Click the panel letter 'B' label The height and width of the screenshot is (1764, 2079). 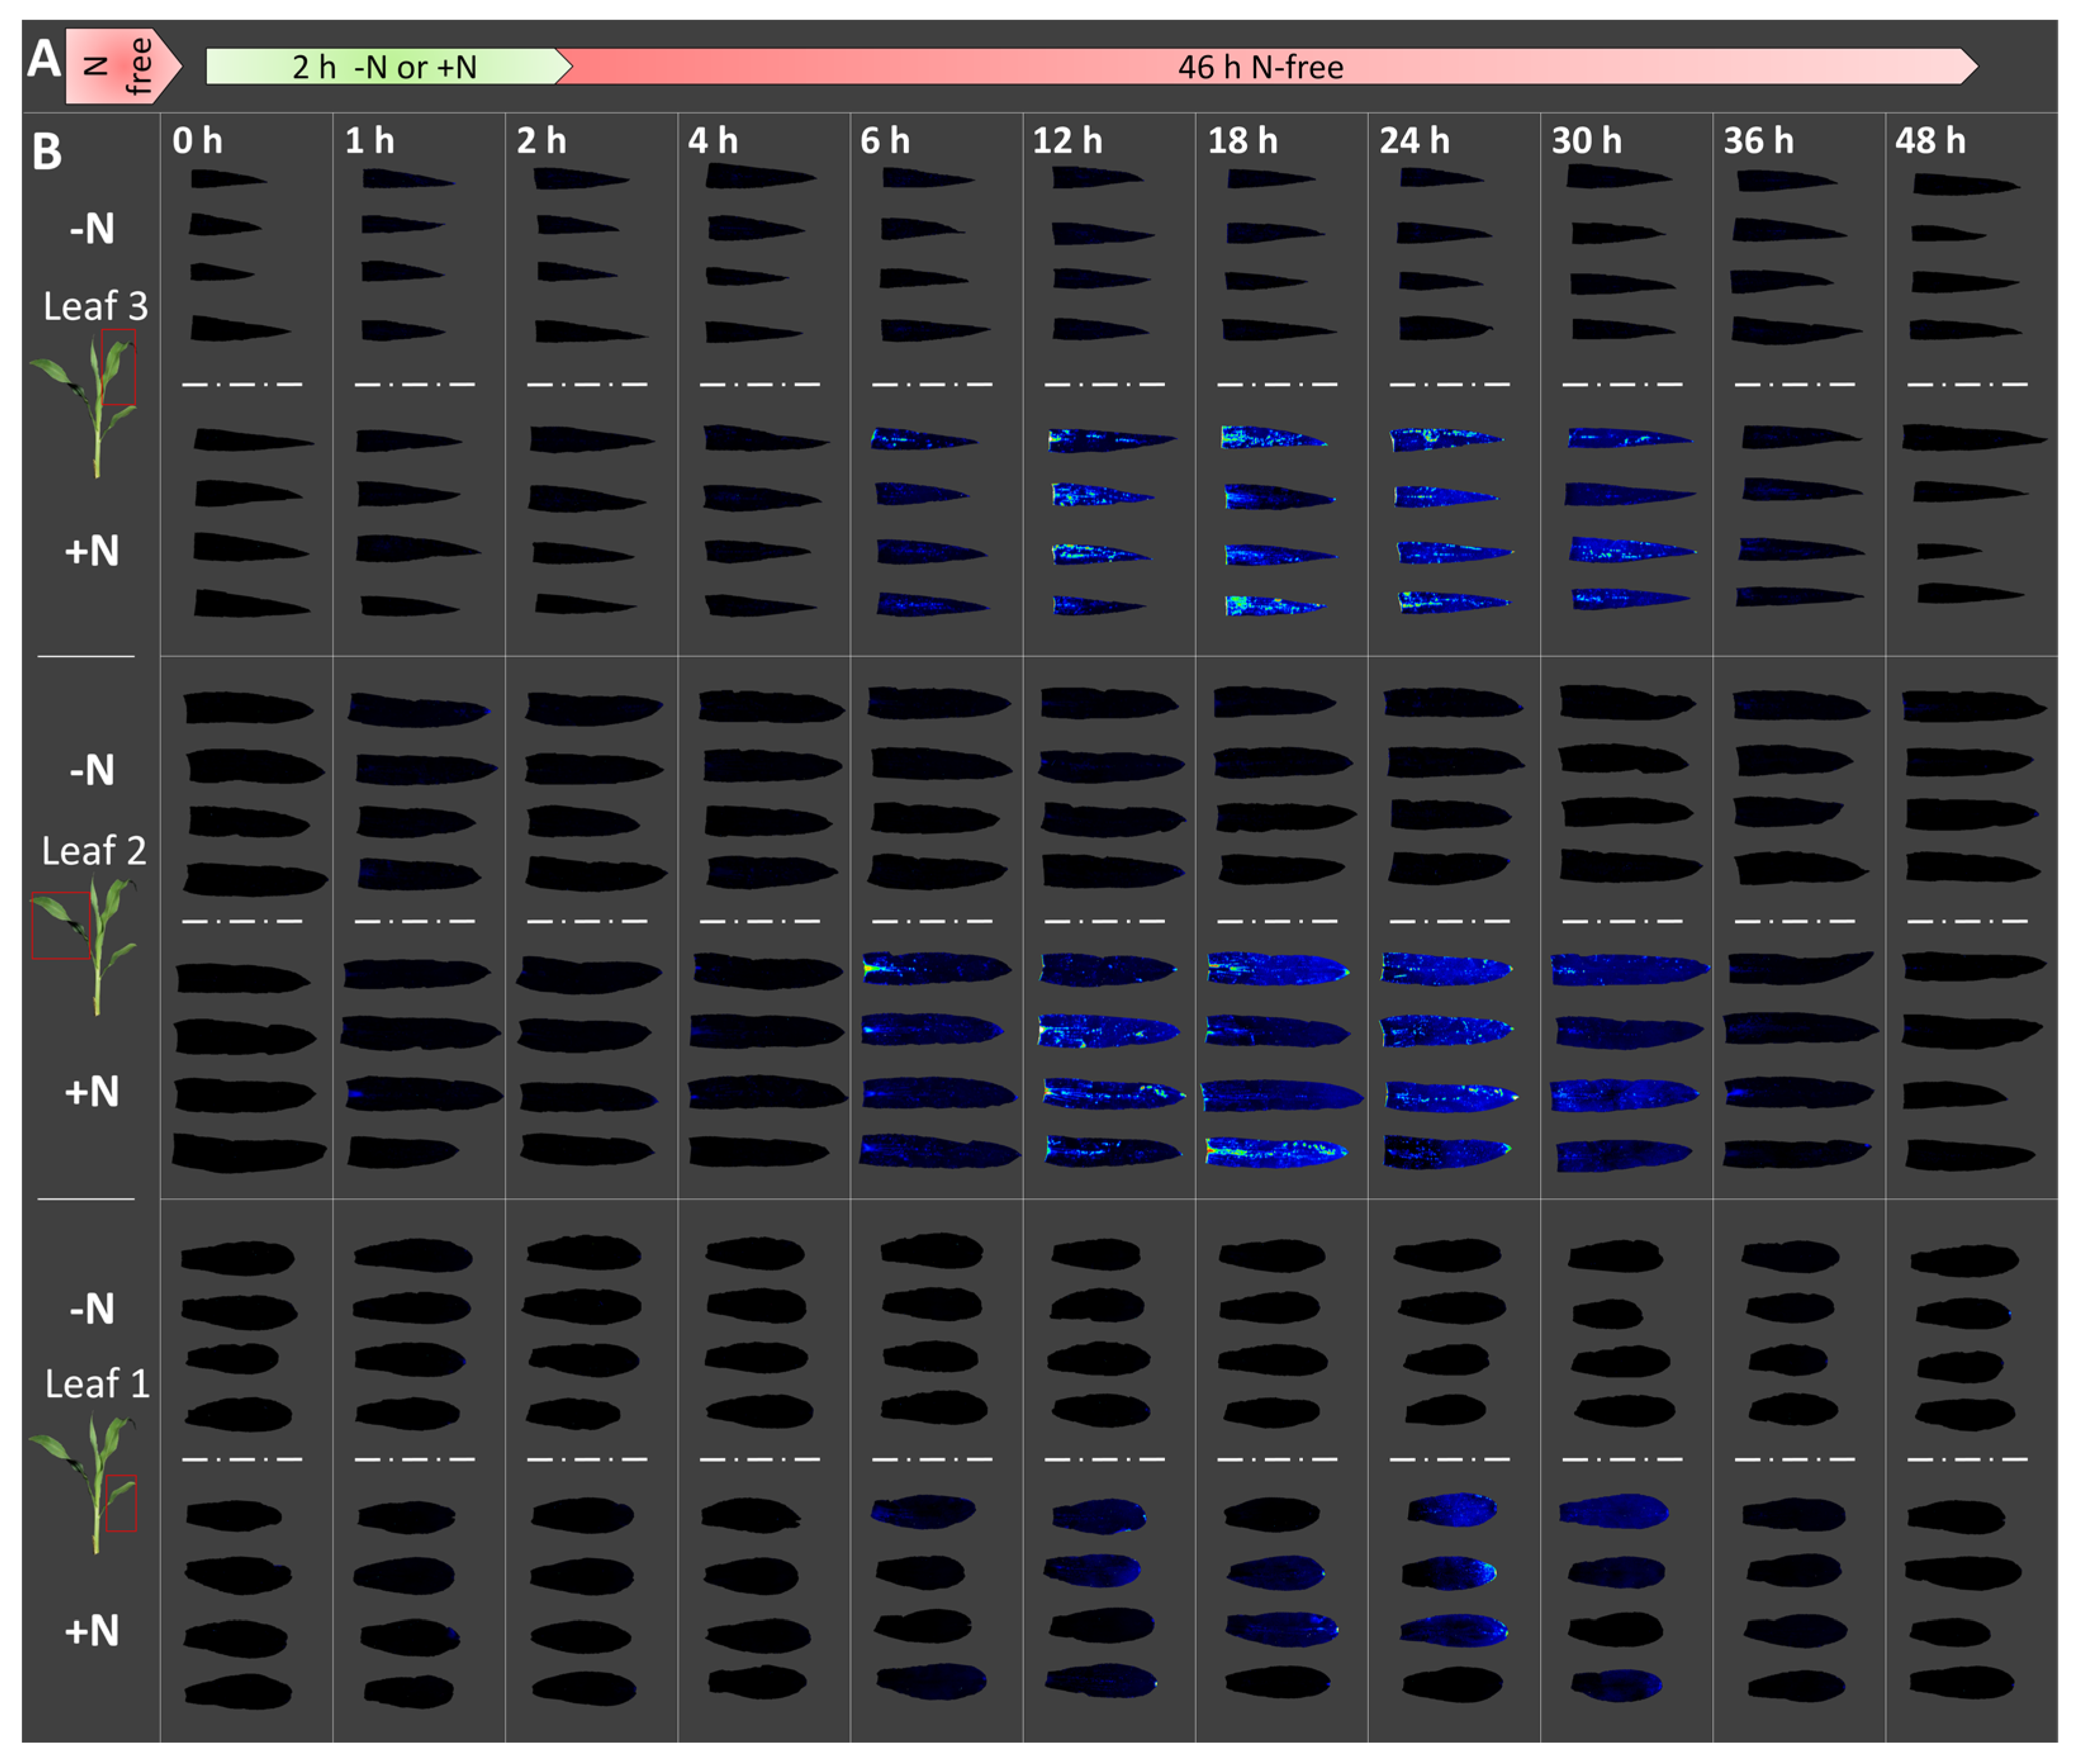pos(46,152)
